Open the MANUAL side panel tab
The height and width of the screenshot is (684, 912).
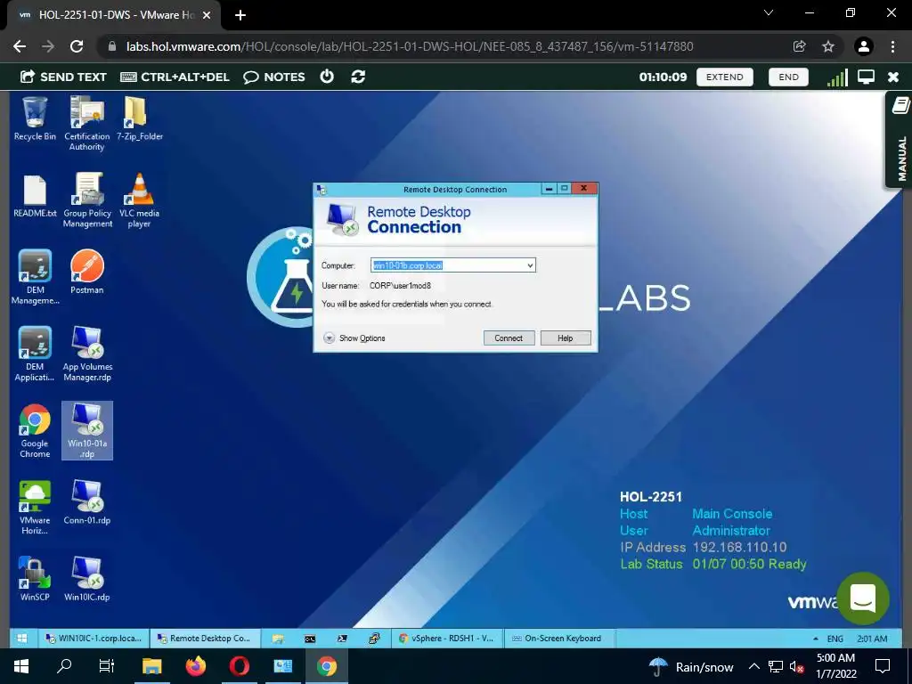(x=900, y=140)
